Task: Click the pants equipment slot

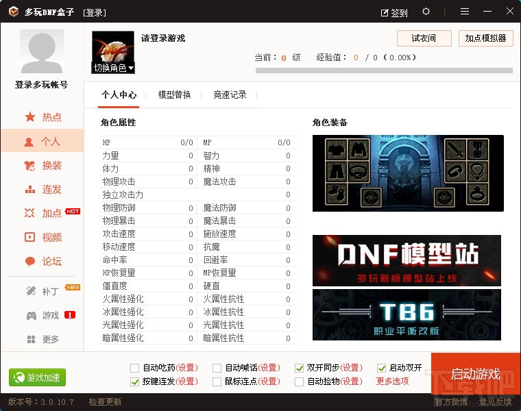Action: (x=336, y=172)
